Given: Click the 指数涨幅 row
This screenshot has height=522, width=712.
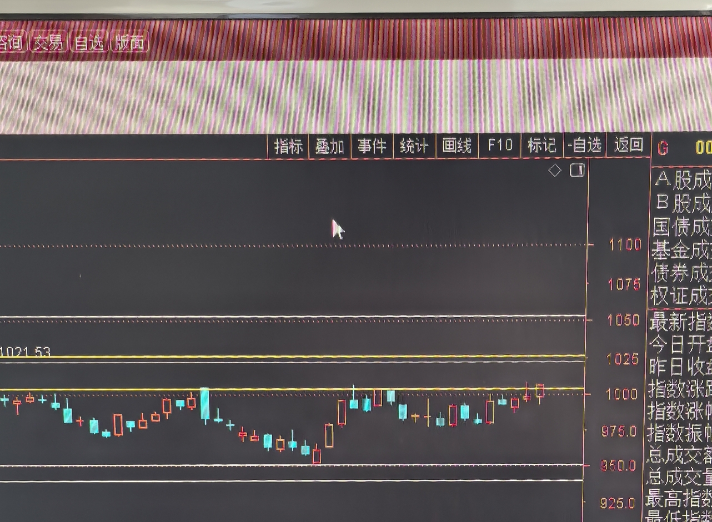Looking at the screenshot, I should pos(680,411).
